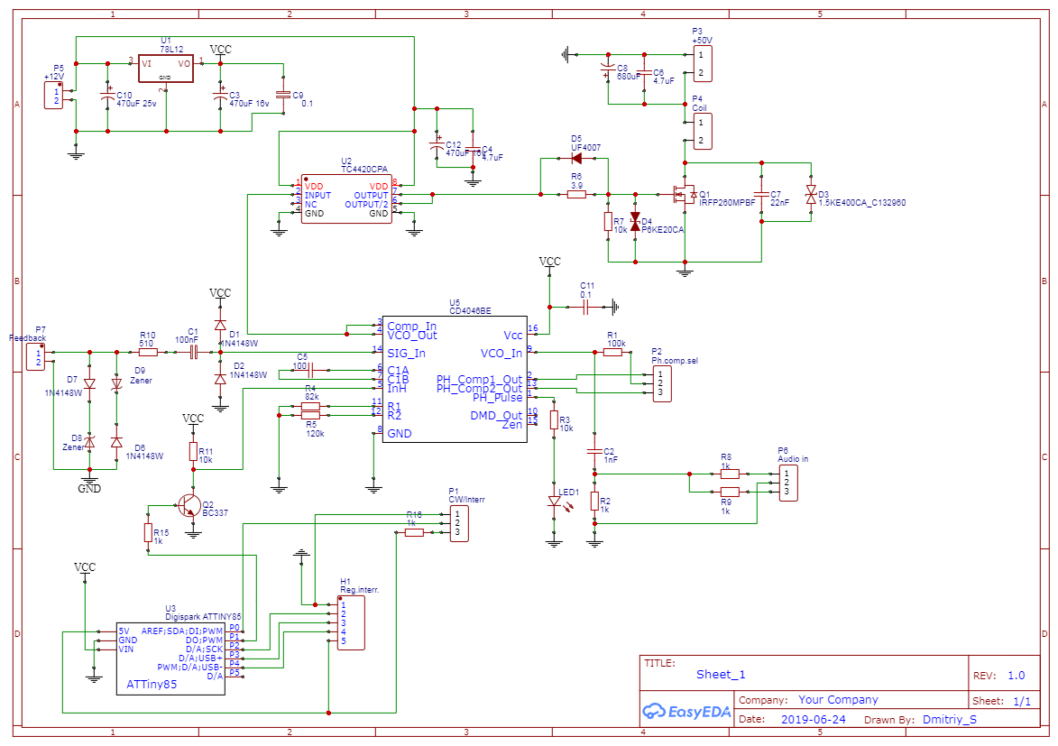Image resolution: width=1058 pixels, height=746 pixels.
Task: Select the Q1 IRFP260MPBF MOSFET symbol
Action: point(685,195)
